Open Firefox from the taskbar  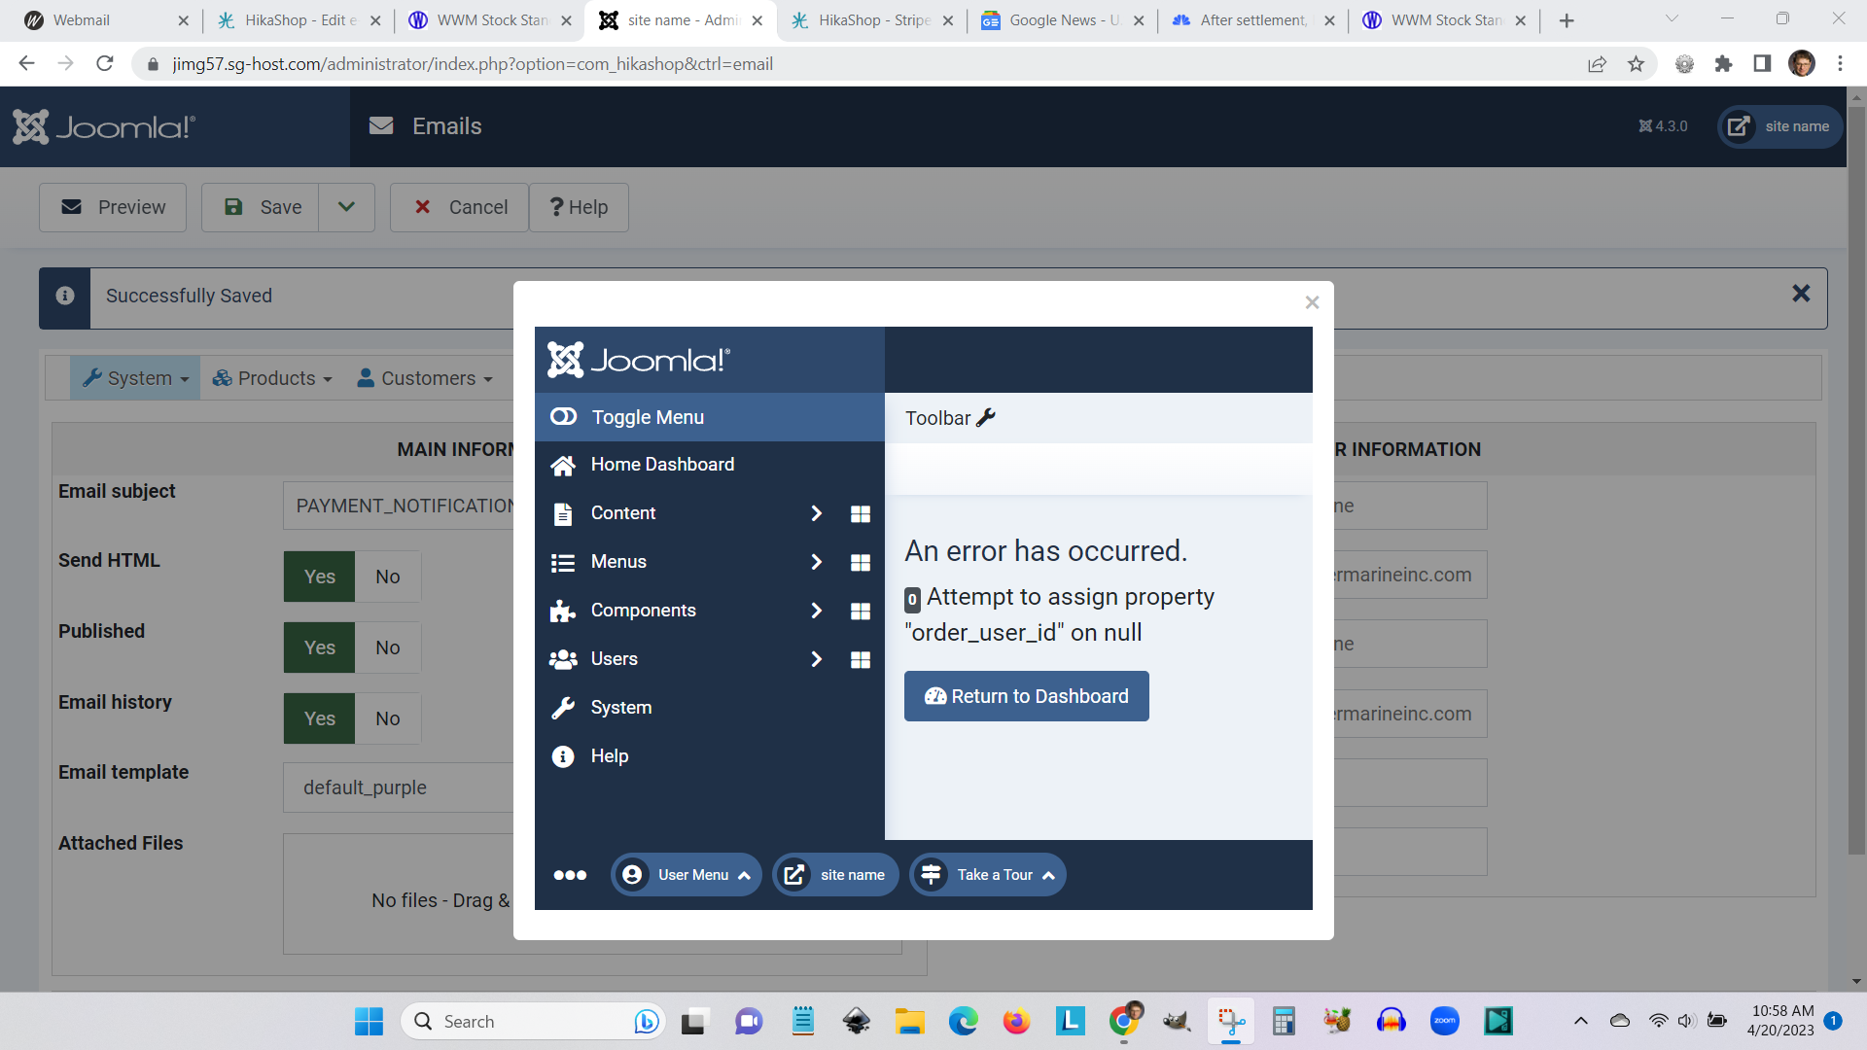(x=1016, y=1021)
